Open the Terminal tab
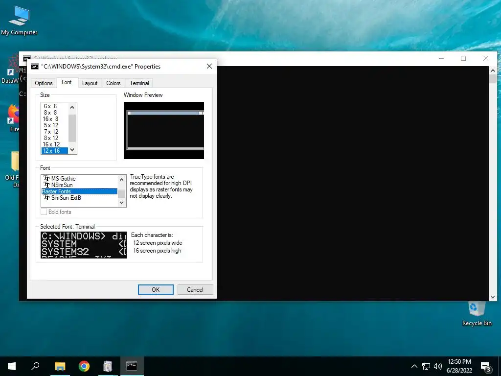The height and width of the screenshot is (376, 501). pyautogui.click(x=139, y=83)
